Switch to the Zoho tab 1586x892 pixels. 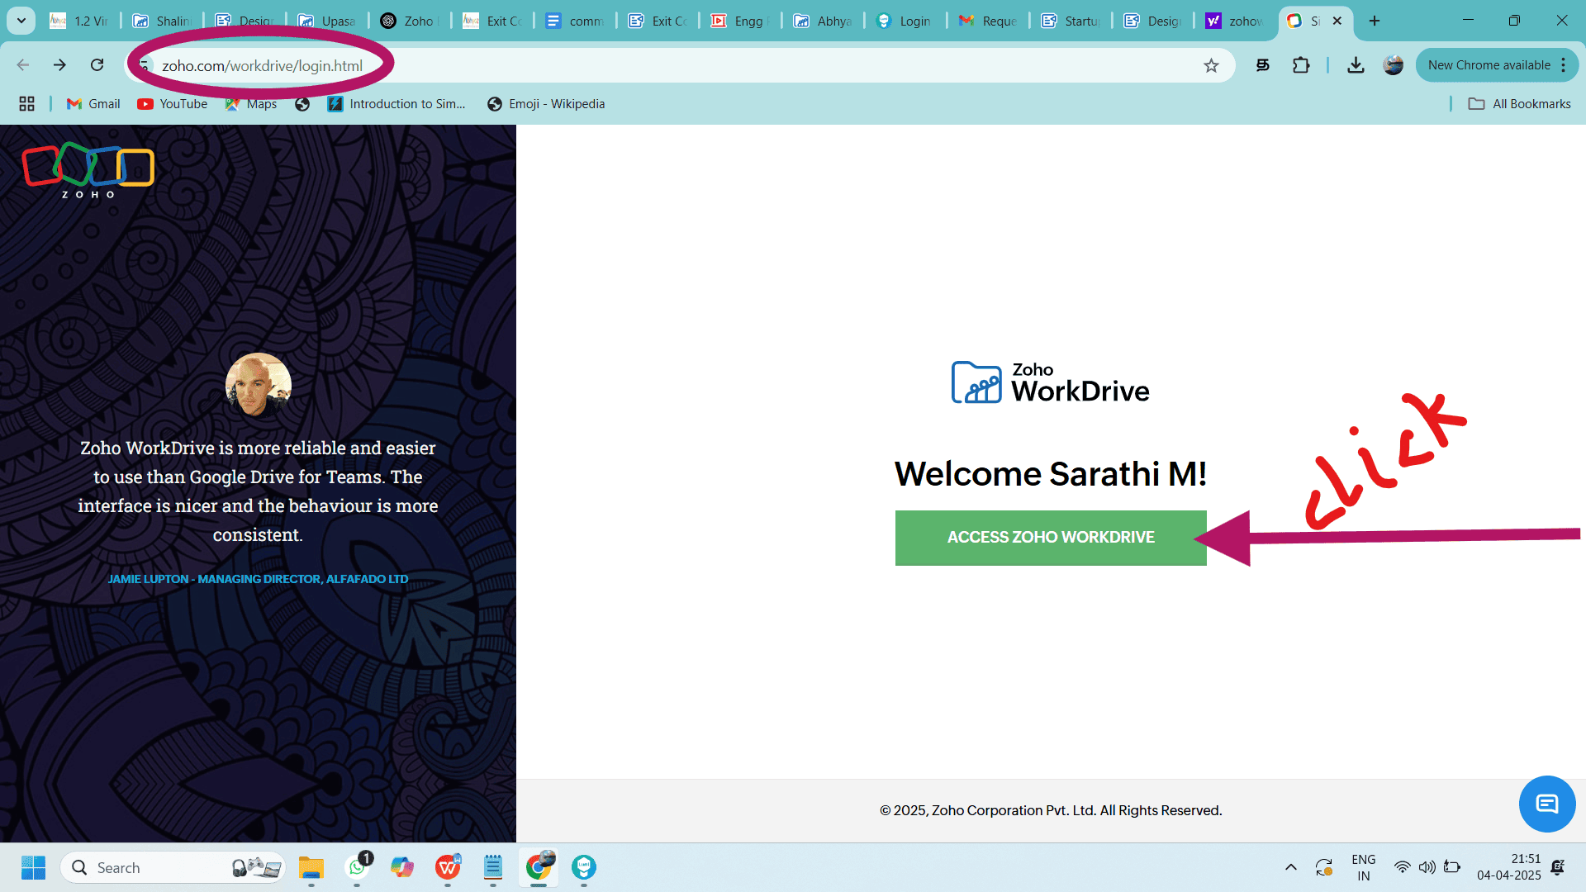coord(410,21)
